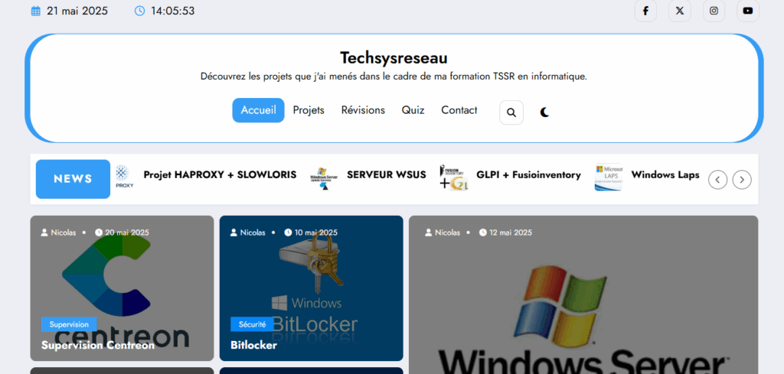The width and height of the screenshot is (784, 374).
Task: Open the Projets menu item
Action: click(309, 110)
